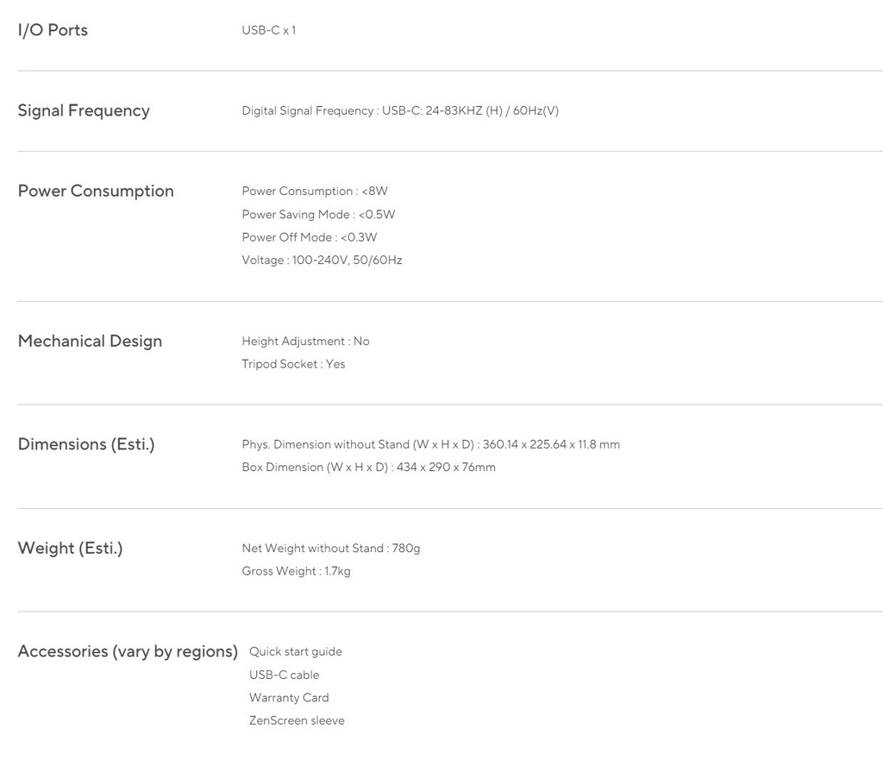Image resolution: width=883 pixels, height=760 pixels.
Task: Click the Quick start guide accessory
Action: tap(296, 652)
